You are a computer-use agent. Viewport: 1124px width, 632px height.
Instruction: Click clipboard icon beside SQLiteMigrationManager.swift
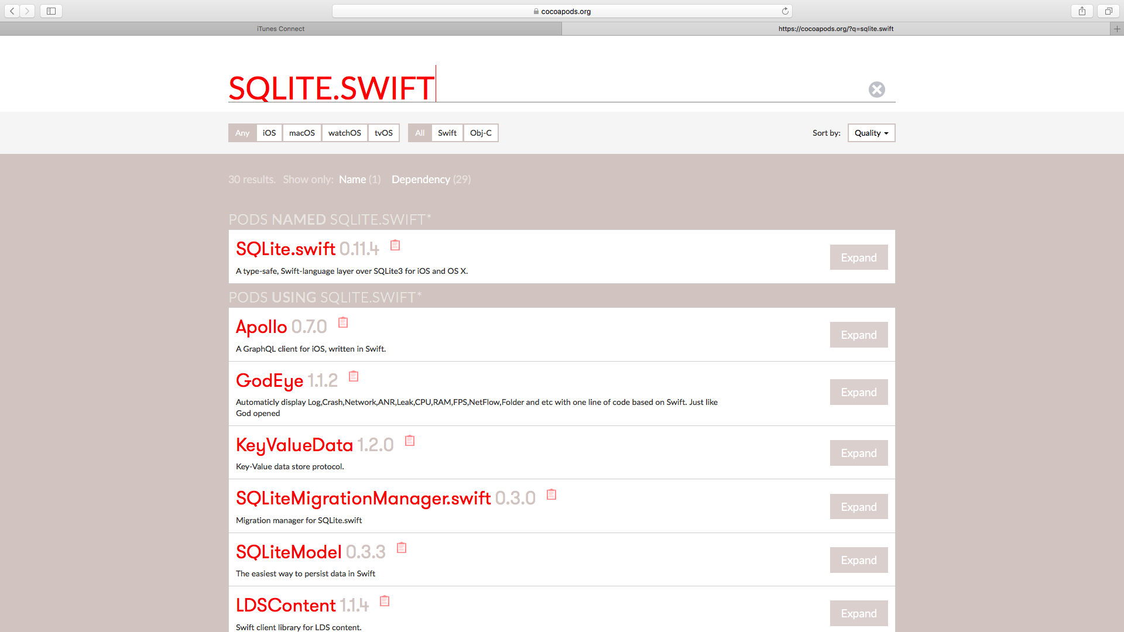coord(551,494)
